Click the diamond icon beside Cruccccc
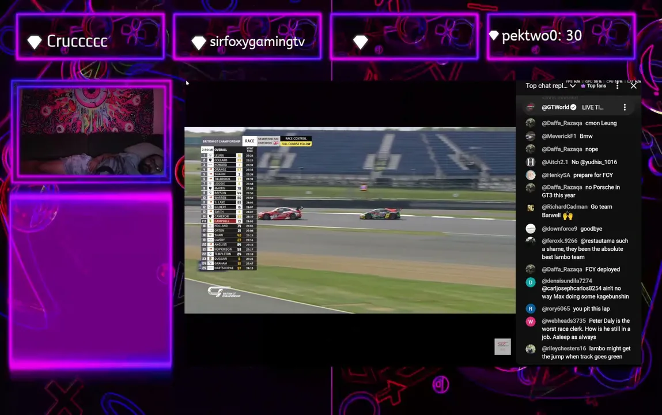The width and height of the screenshot is (662, 415). [x=35, y=41]
